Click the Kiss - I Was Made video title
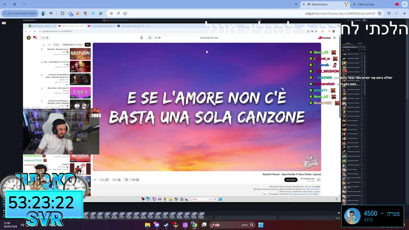 (x=56, y=62)
